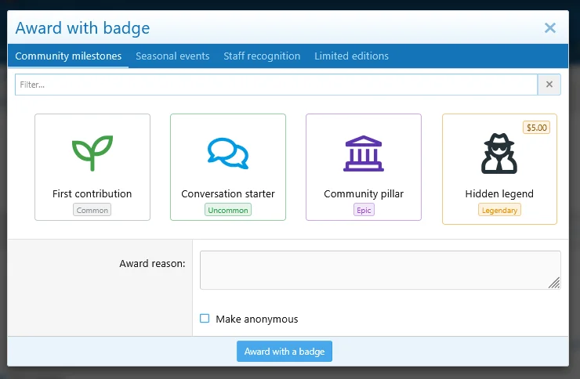The width and height of the screenshot is (580, 379).
Task: Close the Award with badge dialog
Action: pyautogui.click(x=550, y=27)
